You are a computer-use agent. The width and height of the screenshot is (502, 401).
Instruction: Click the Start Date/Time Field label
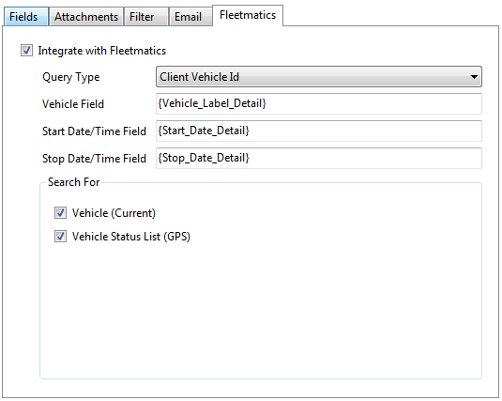tap(94, 131)
